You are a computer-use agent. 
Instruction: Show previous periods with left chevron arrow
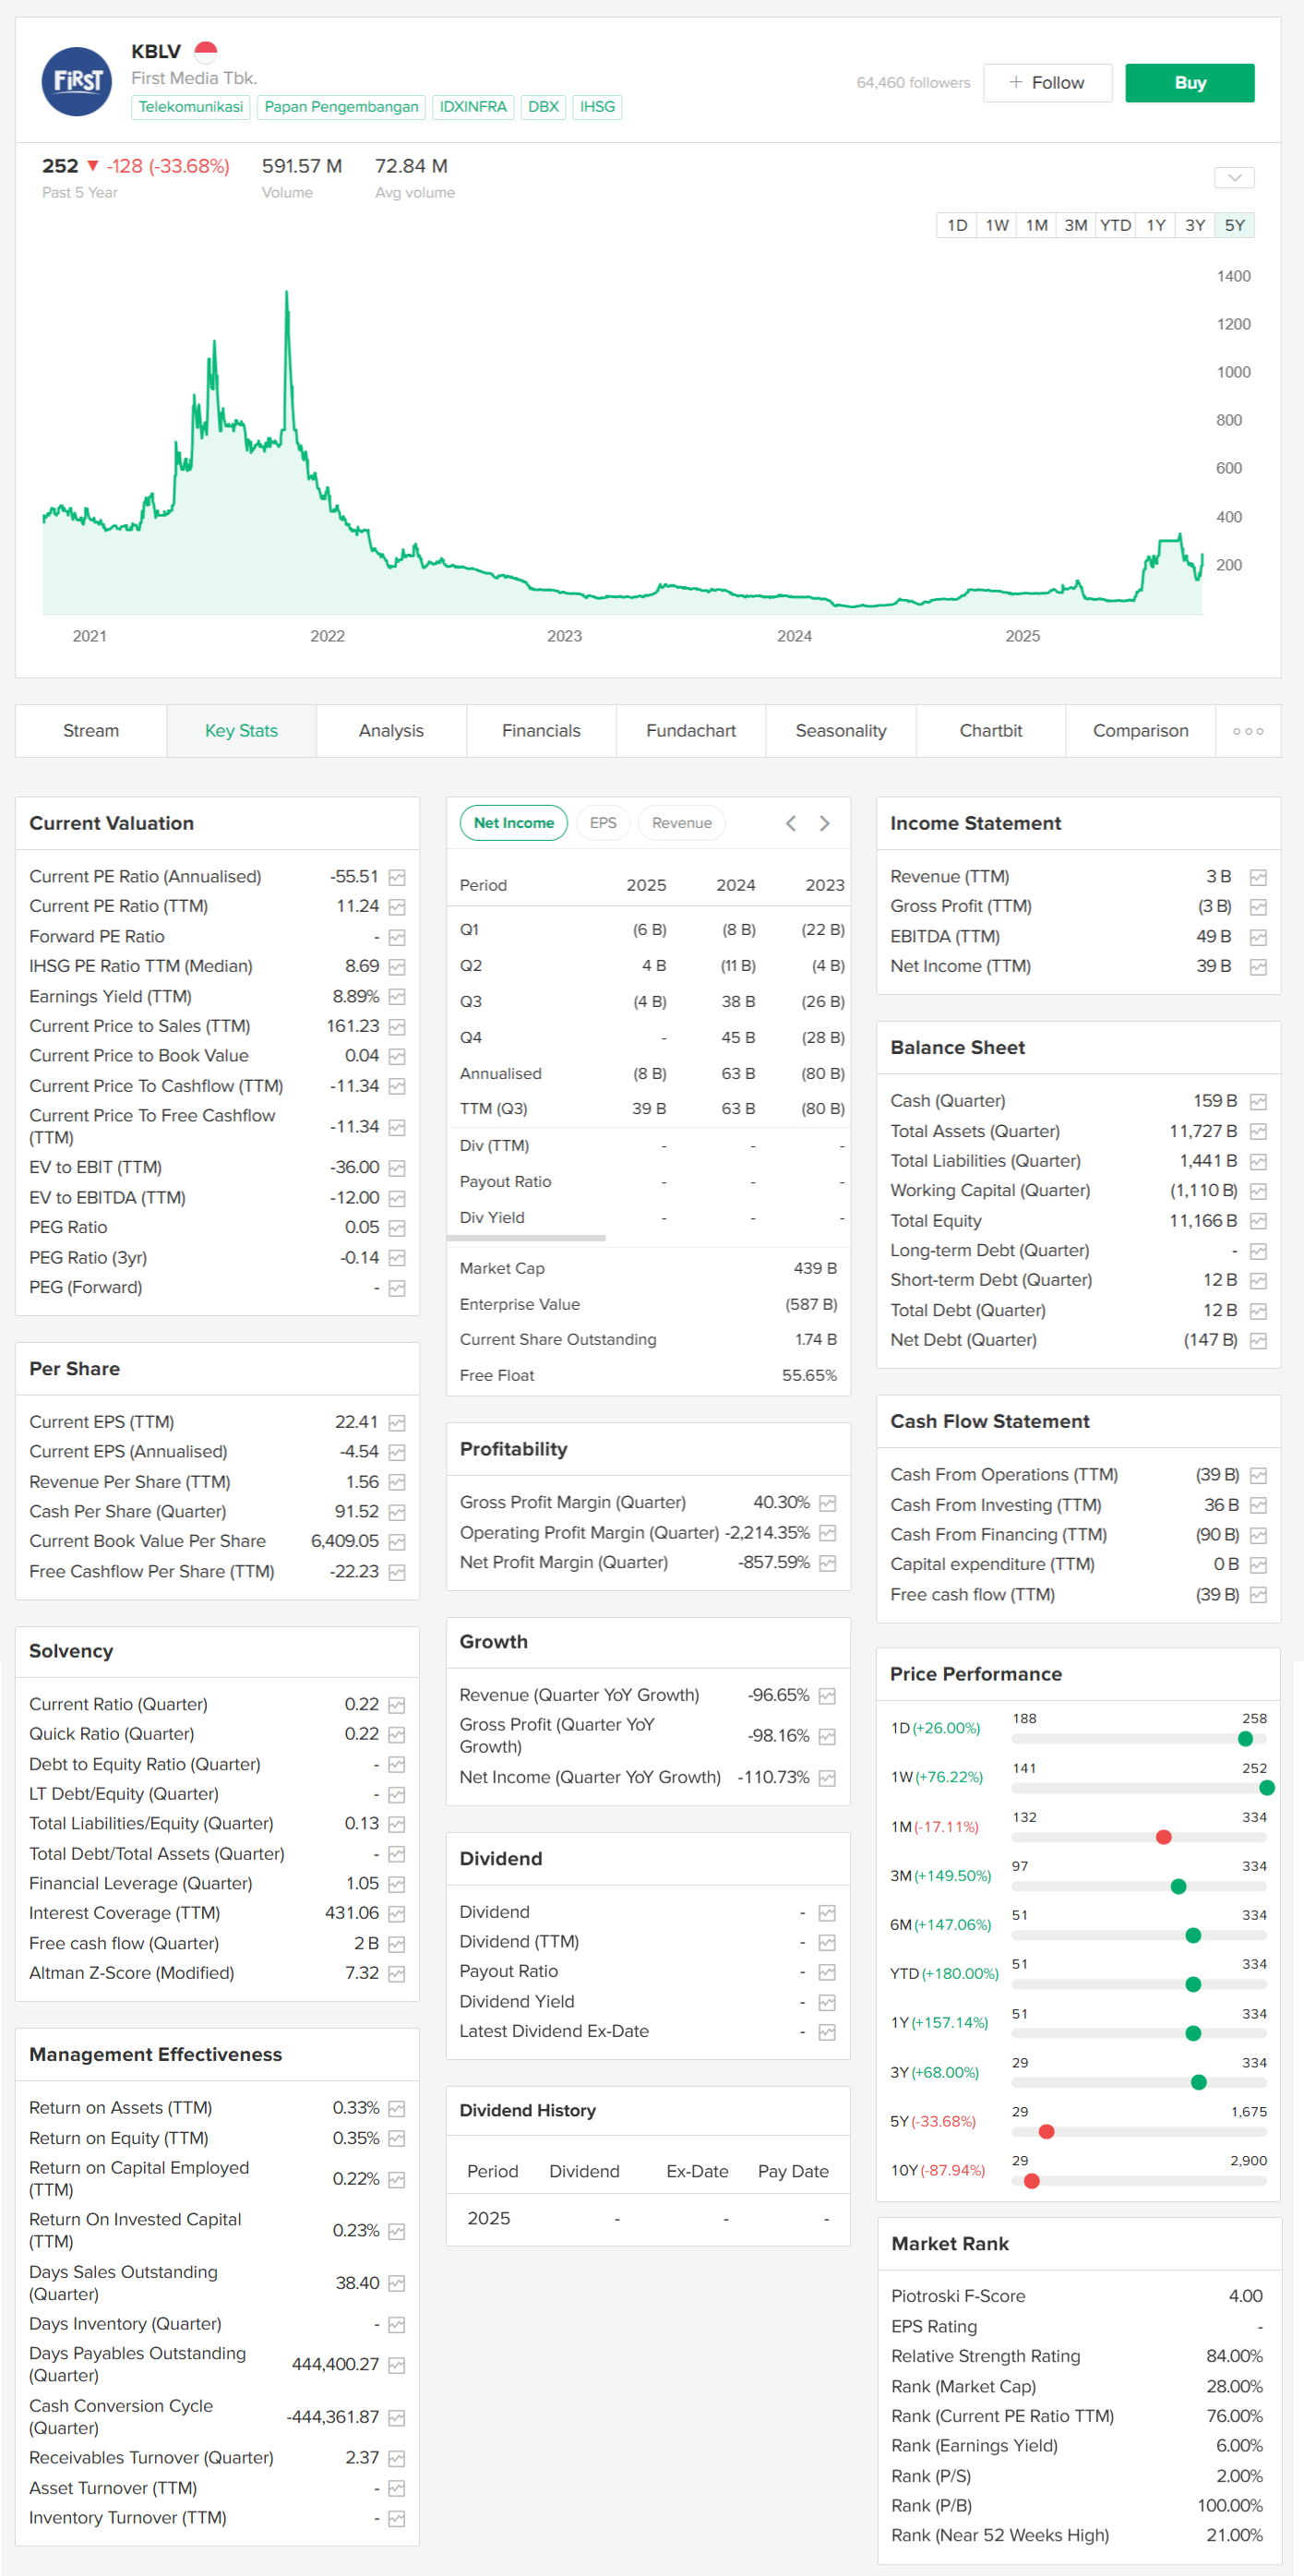791,823
